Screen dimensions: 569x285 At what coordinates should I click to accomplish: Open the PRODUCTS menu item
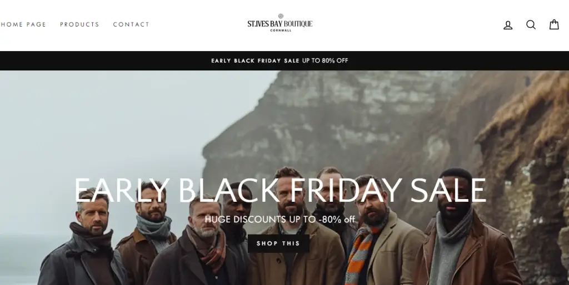79,24
